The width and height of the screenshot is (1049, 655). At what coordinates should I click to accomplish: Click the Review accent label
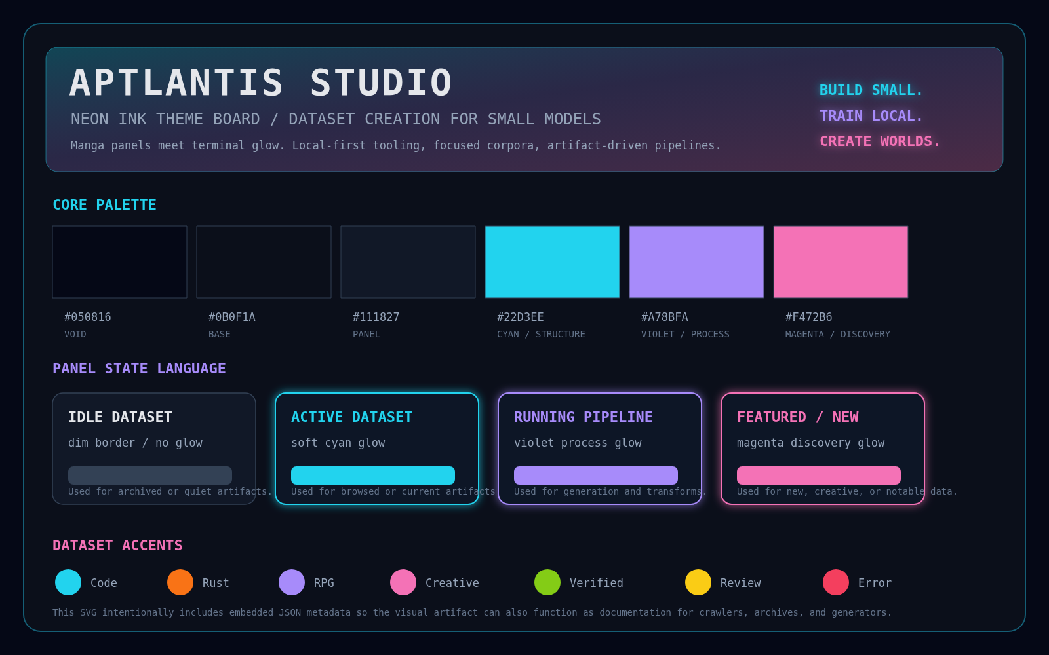741,583
